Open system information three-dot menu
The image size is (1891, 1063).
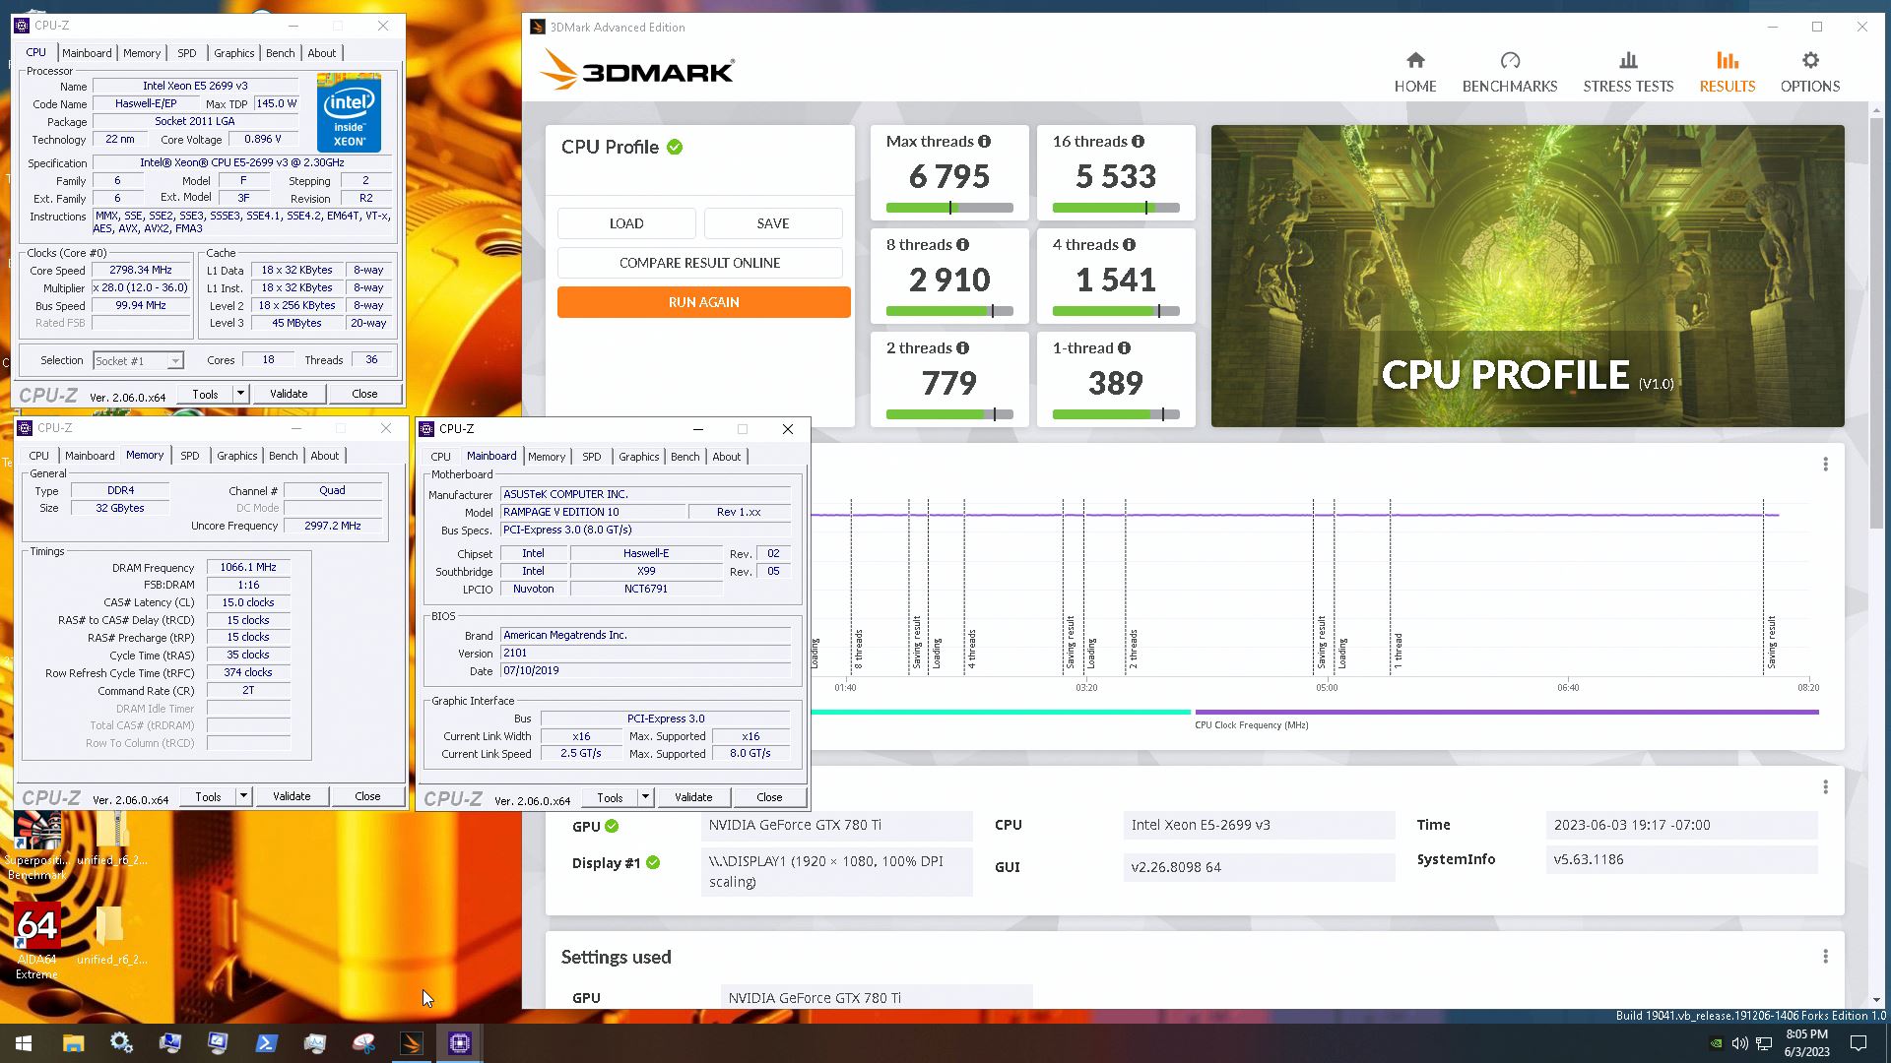tap(1825, 786)
